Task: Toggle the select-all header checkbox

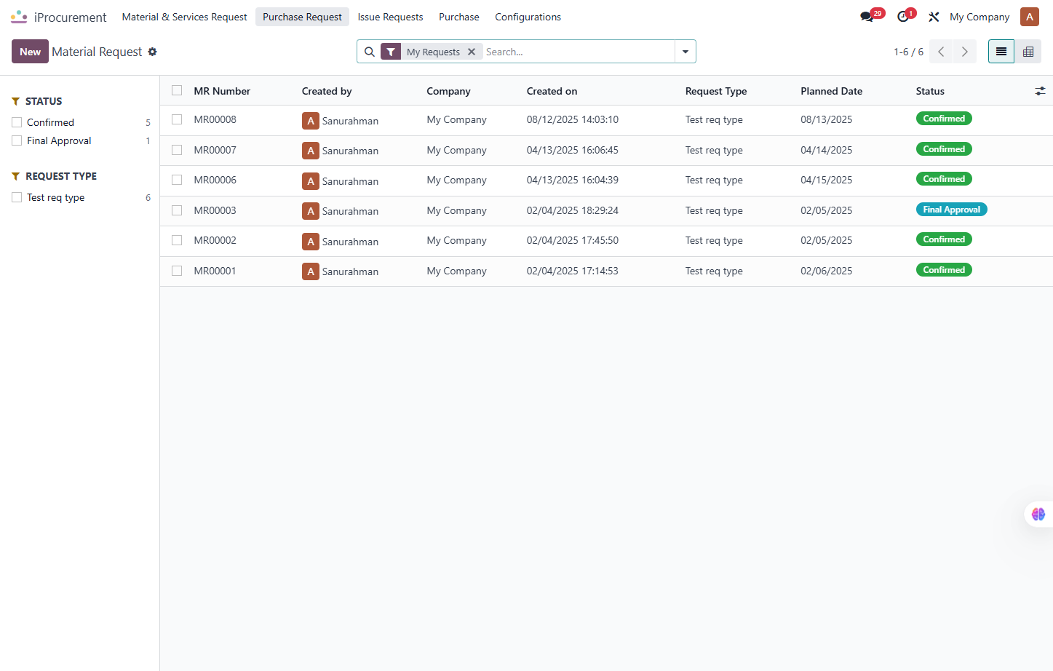Action: pyautogui.click(x=177, y=90)
